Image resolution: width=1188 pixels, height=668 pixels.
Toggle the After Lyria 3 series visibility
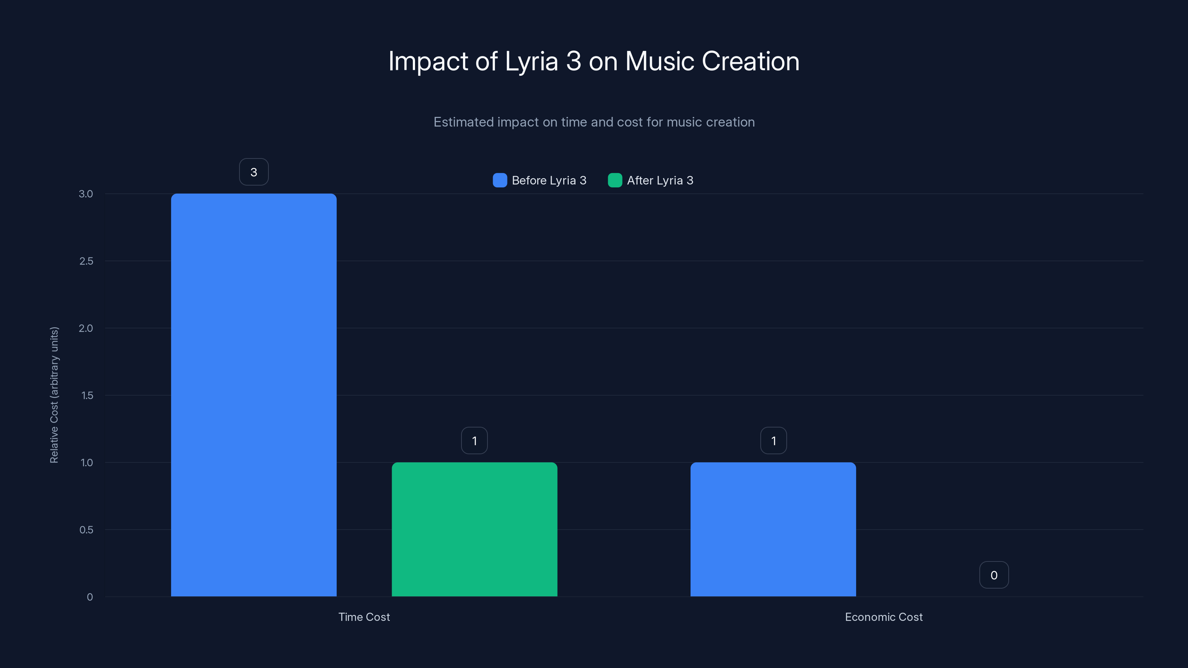pyautogui.click(x=651, y=180)
